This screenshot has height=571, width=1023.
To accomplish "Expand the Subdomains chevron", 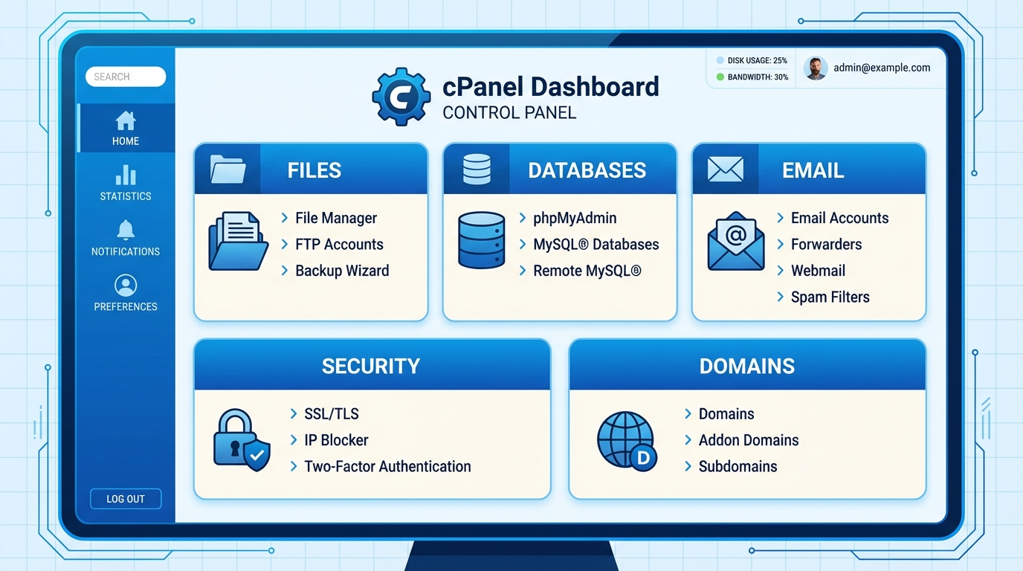I will pos(688,467).
